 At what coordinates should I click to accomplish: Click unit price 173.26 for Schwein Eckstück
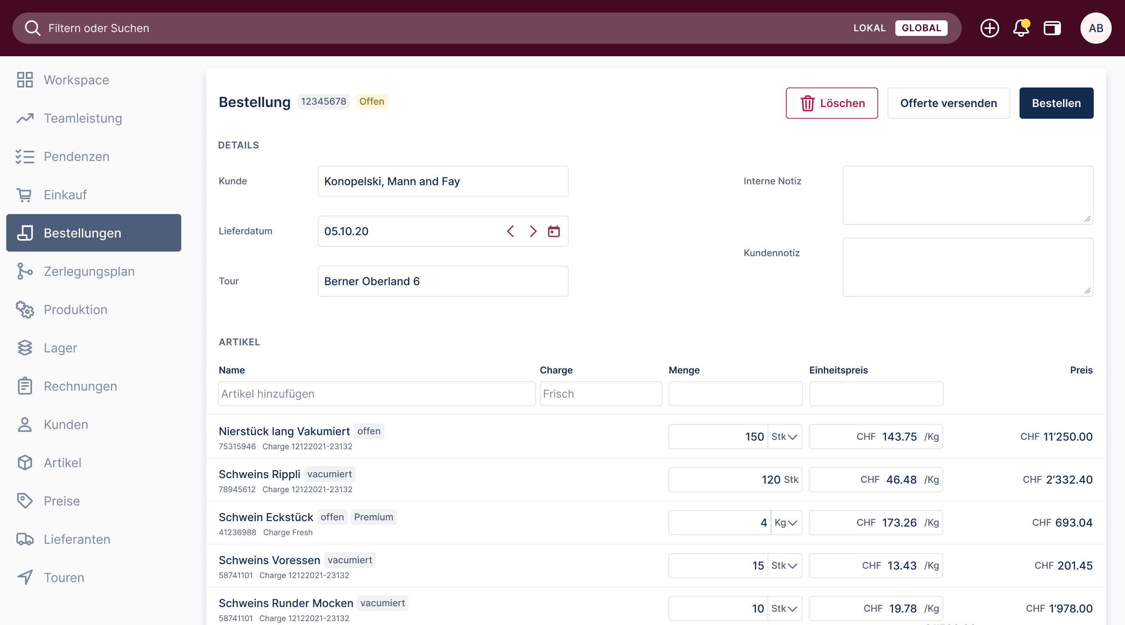(x=899, y=522)
